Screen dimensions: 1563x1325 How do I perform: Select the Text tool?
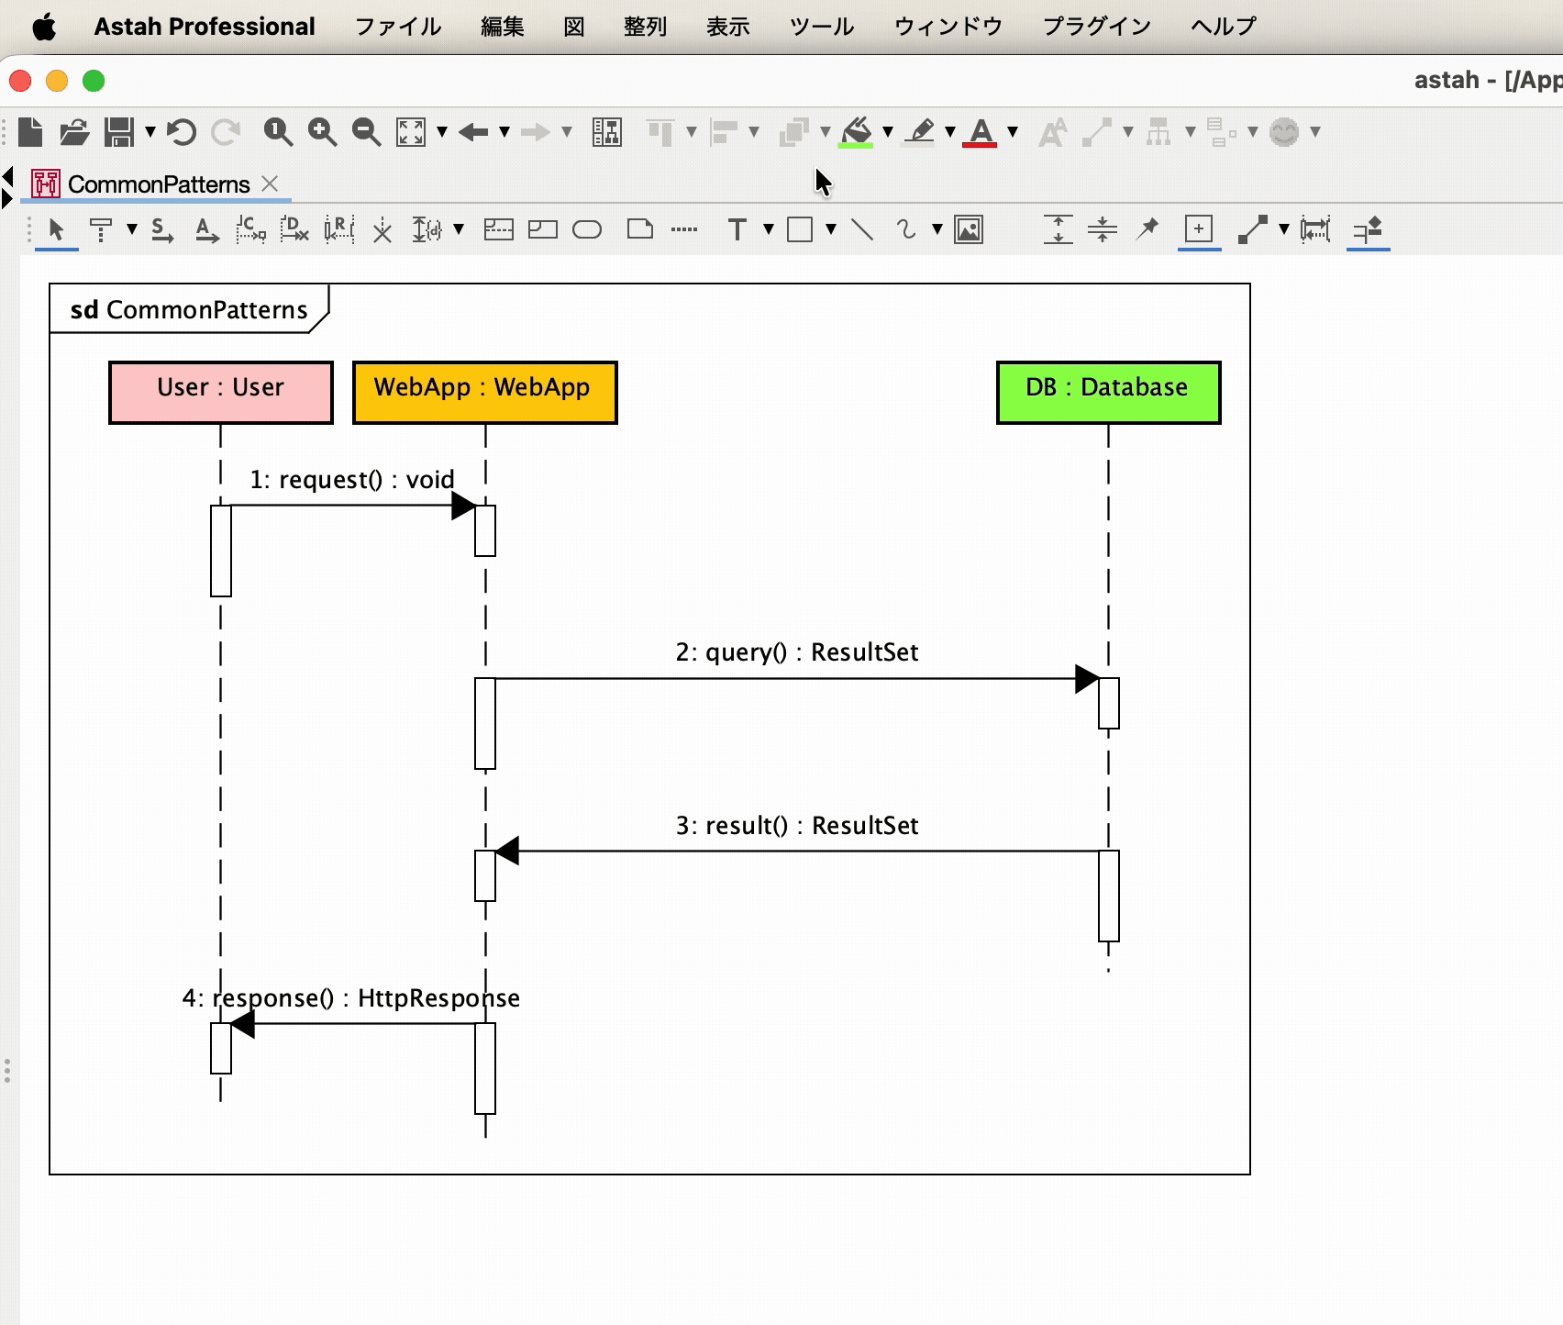(x=737, y=229)
